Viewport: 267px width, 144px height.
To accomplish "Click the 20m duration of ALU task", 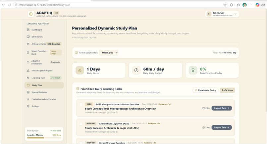I will click(206, 127).
